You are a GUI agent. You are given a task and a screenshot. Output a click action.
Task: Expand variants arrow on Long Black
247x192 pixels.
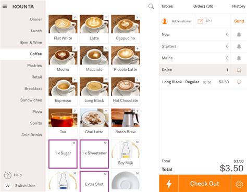pyautogui.click(x=106, y=80)
